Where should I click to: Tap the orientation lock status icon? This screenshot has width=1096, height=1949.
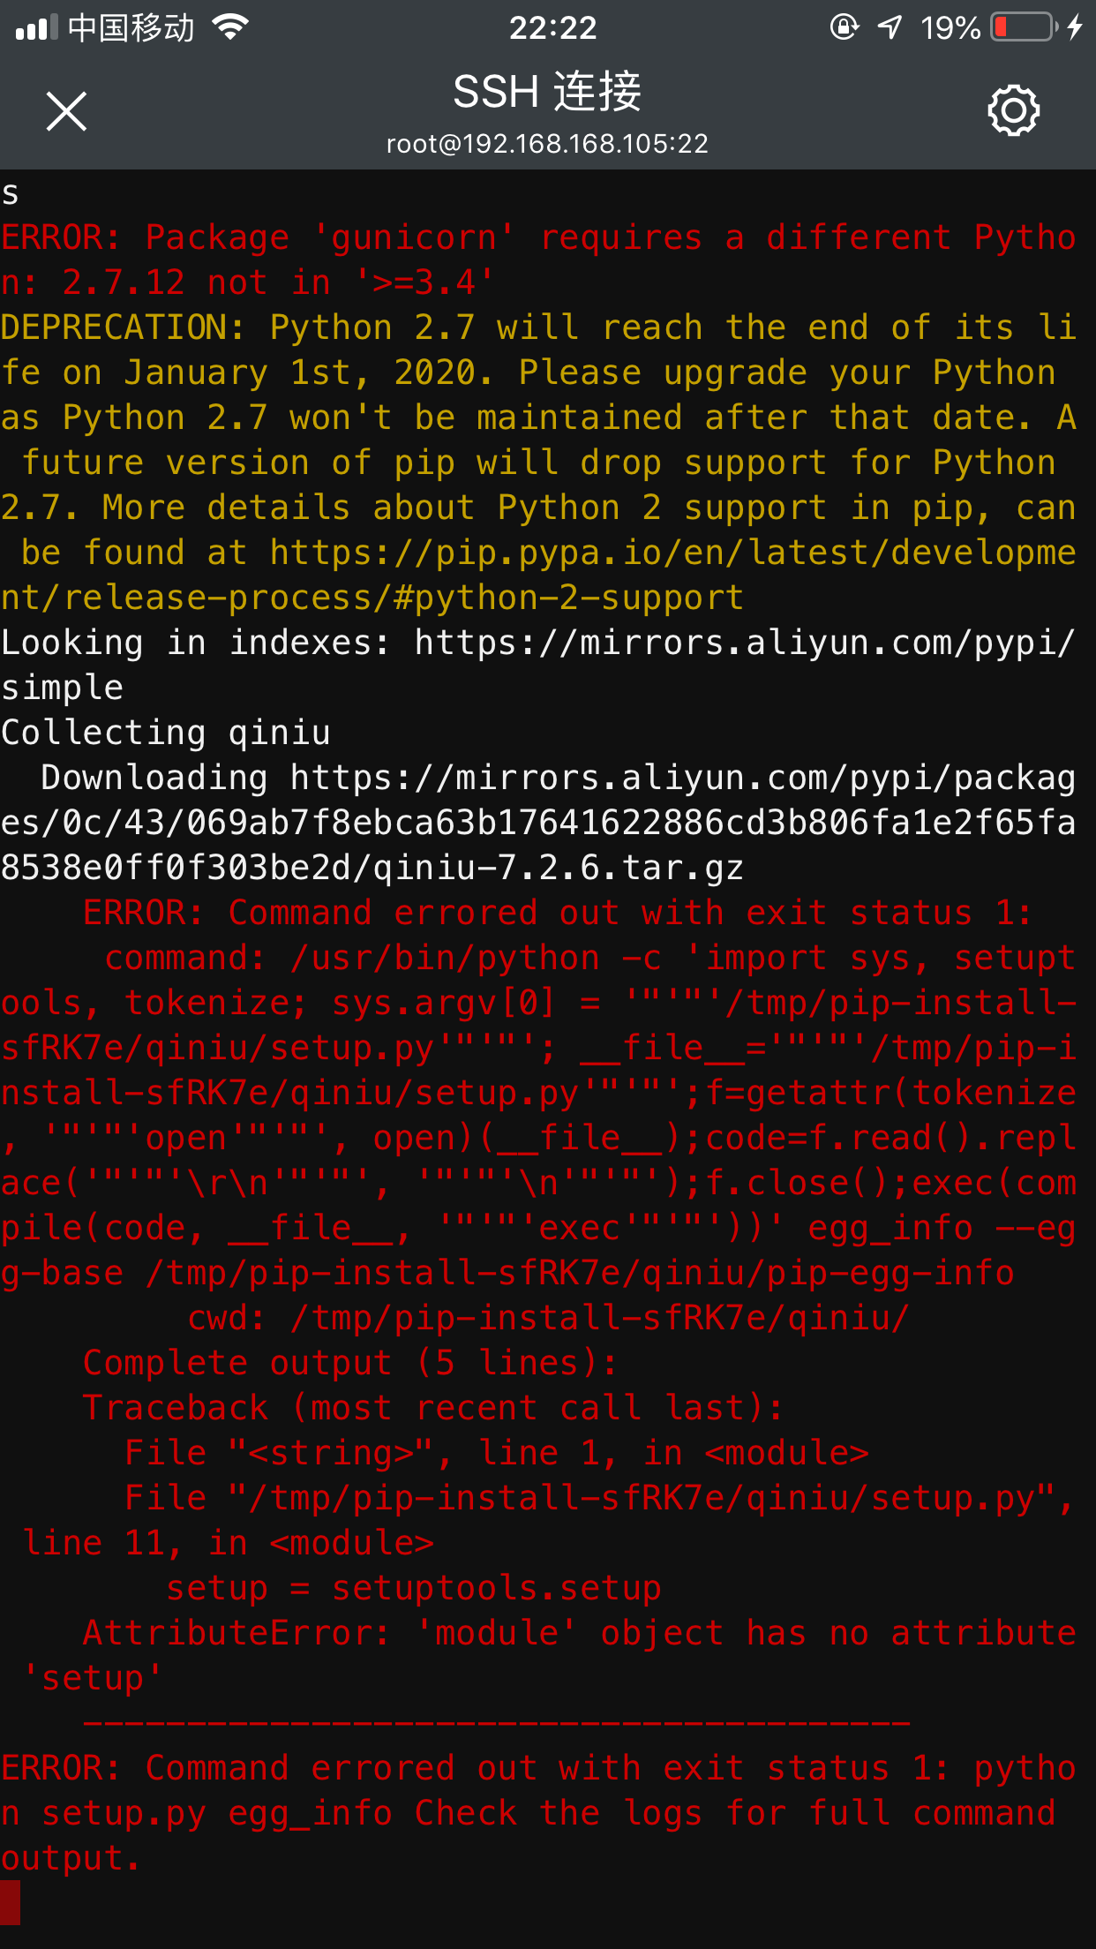[845, 27]
